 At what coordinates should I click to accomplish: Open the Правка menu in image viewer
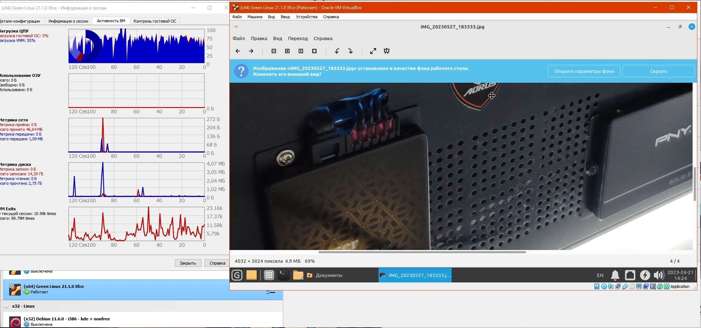259,39
